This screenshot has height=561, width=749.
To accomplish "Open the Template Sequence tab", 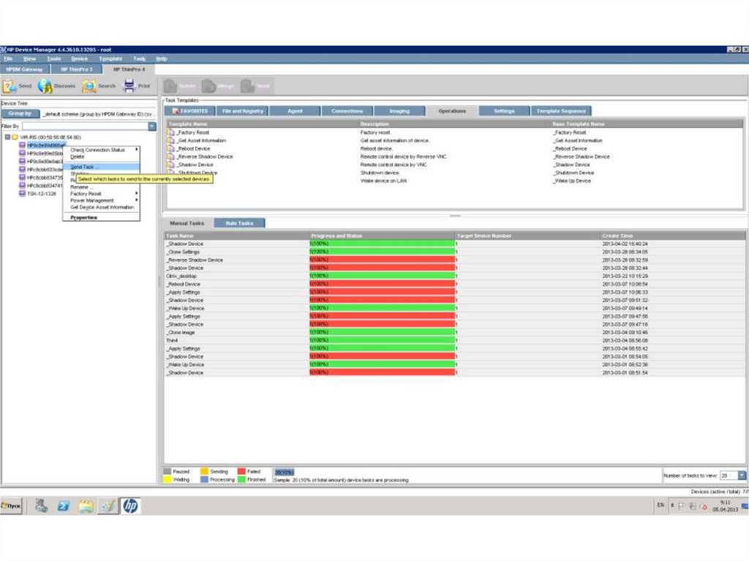I will tap(561, 111).
